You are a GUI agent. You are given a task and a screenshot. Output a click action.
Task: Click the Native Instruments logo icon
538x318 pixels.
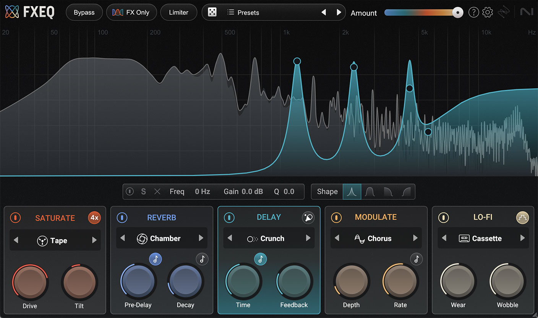[x=527, y=12]
